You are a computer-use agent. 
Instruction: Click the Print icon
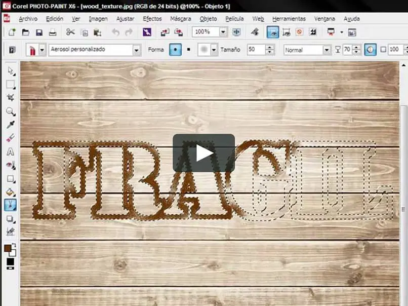(53, 32)
